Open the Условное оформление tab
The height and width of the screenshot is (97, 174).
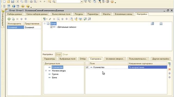click(115, 59)
